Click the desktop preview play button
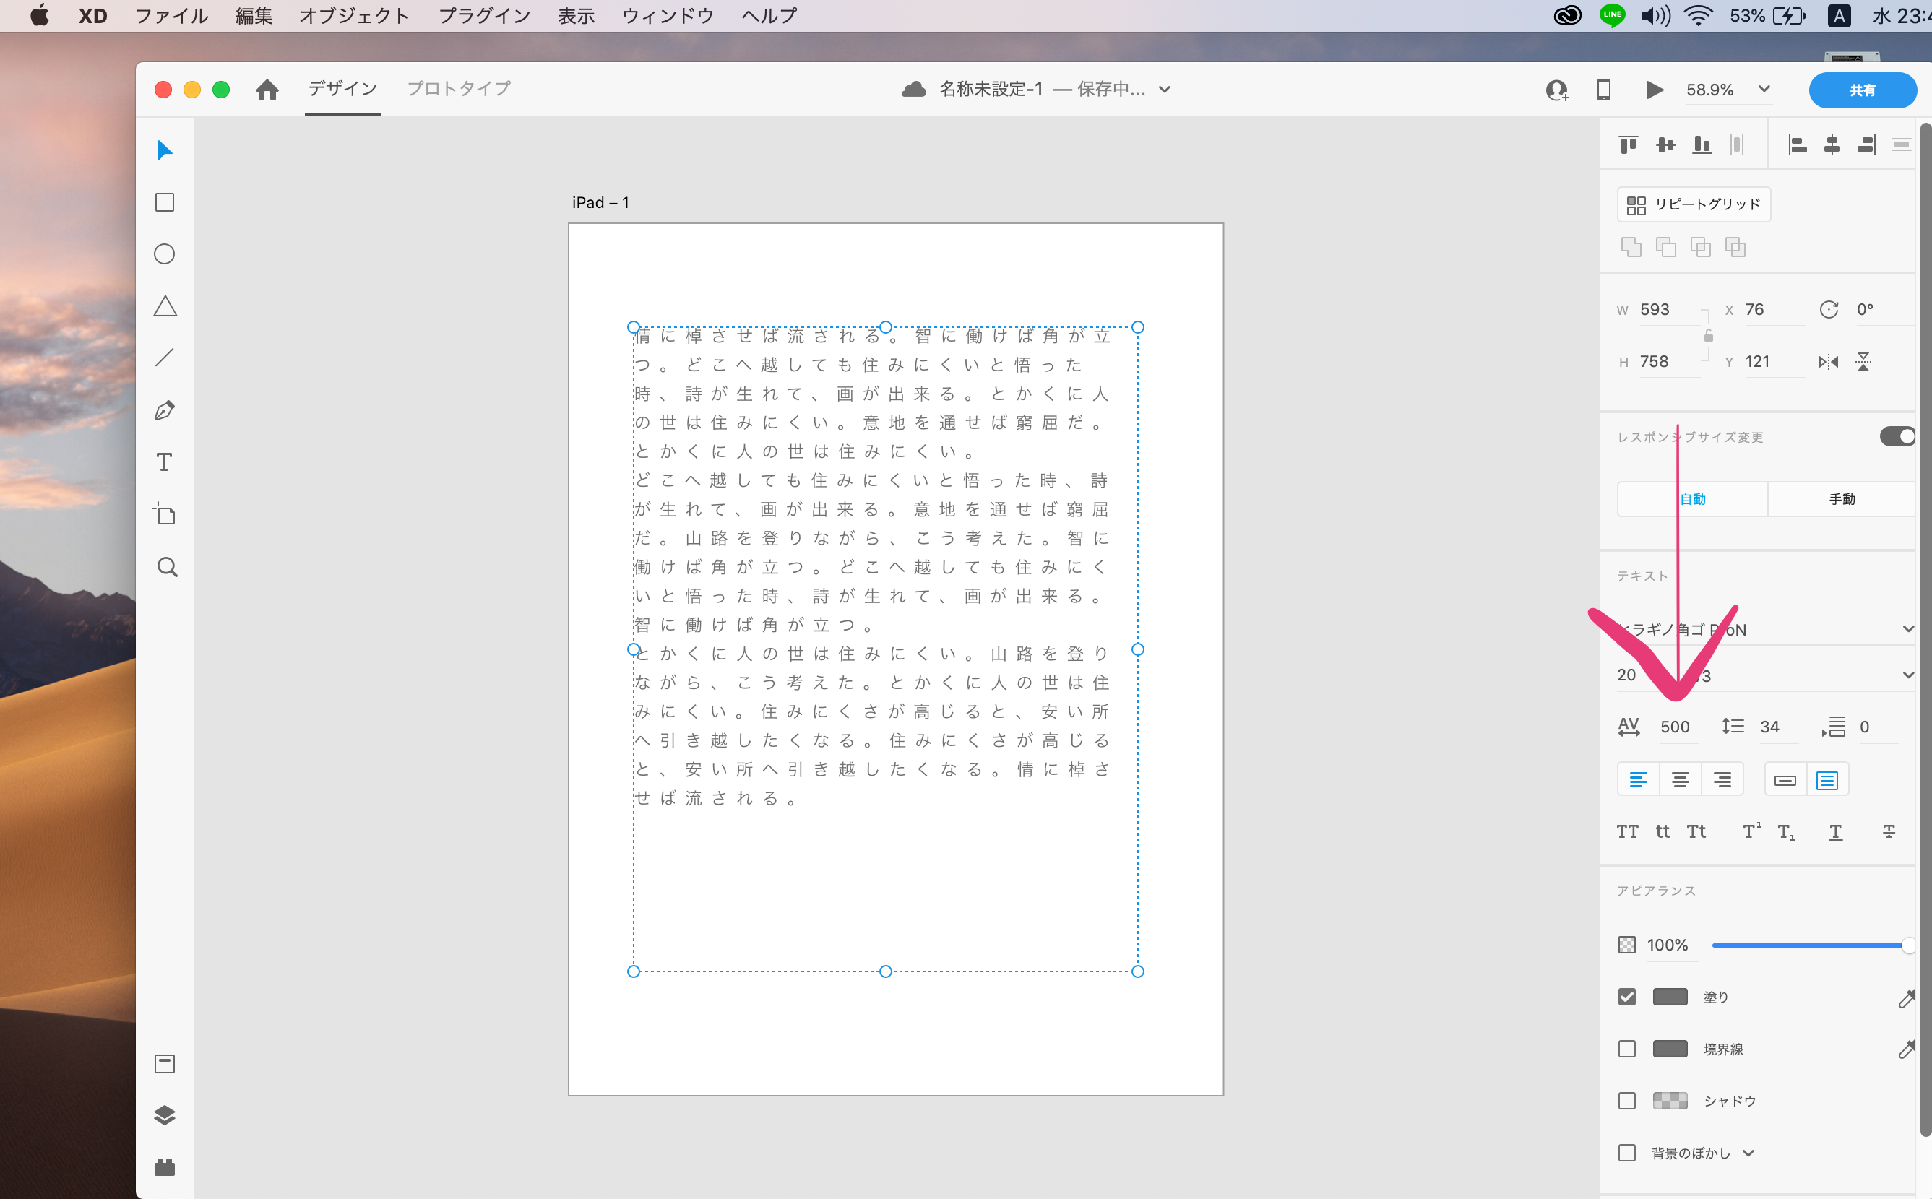This screenshot has height=1199, width=1932. (x=1654, y=90)
